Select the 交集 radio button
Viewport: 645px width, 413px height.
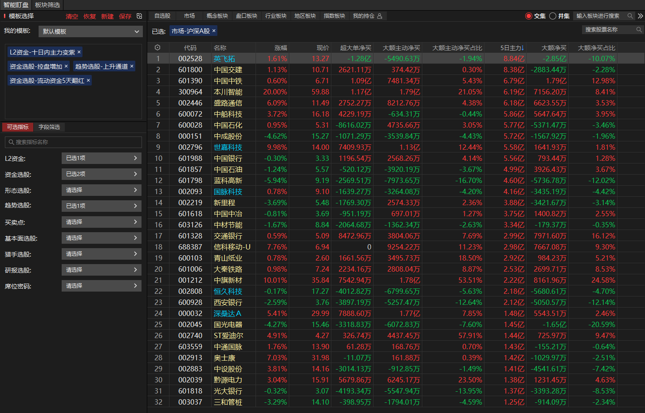tap(528, 16)
